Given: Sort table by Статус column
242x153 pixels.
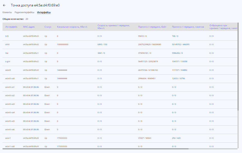Looking at the screenshot, I should (48, 27).
